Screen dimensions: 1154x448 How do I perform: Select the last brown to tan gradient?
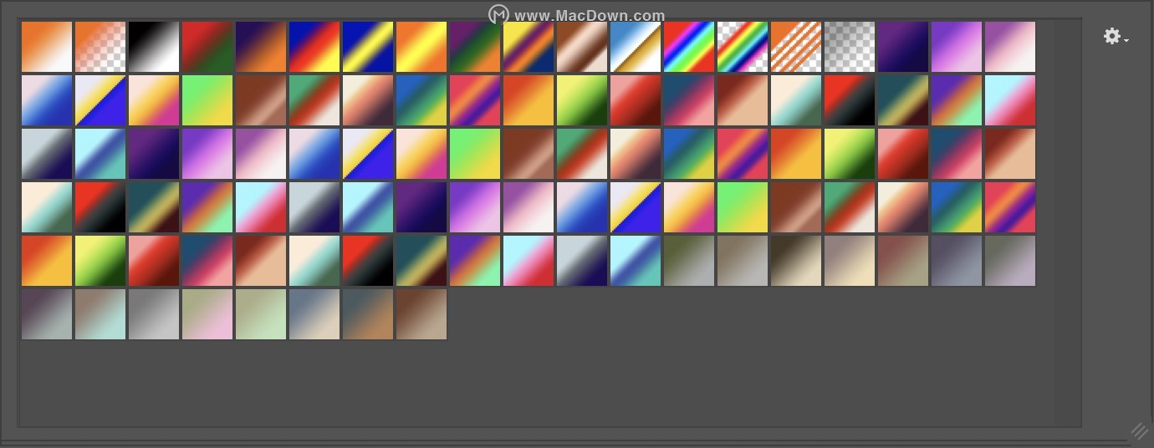click(421, 314)
